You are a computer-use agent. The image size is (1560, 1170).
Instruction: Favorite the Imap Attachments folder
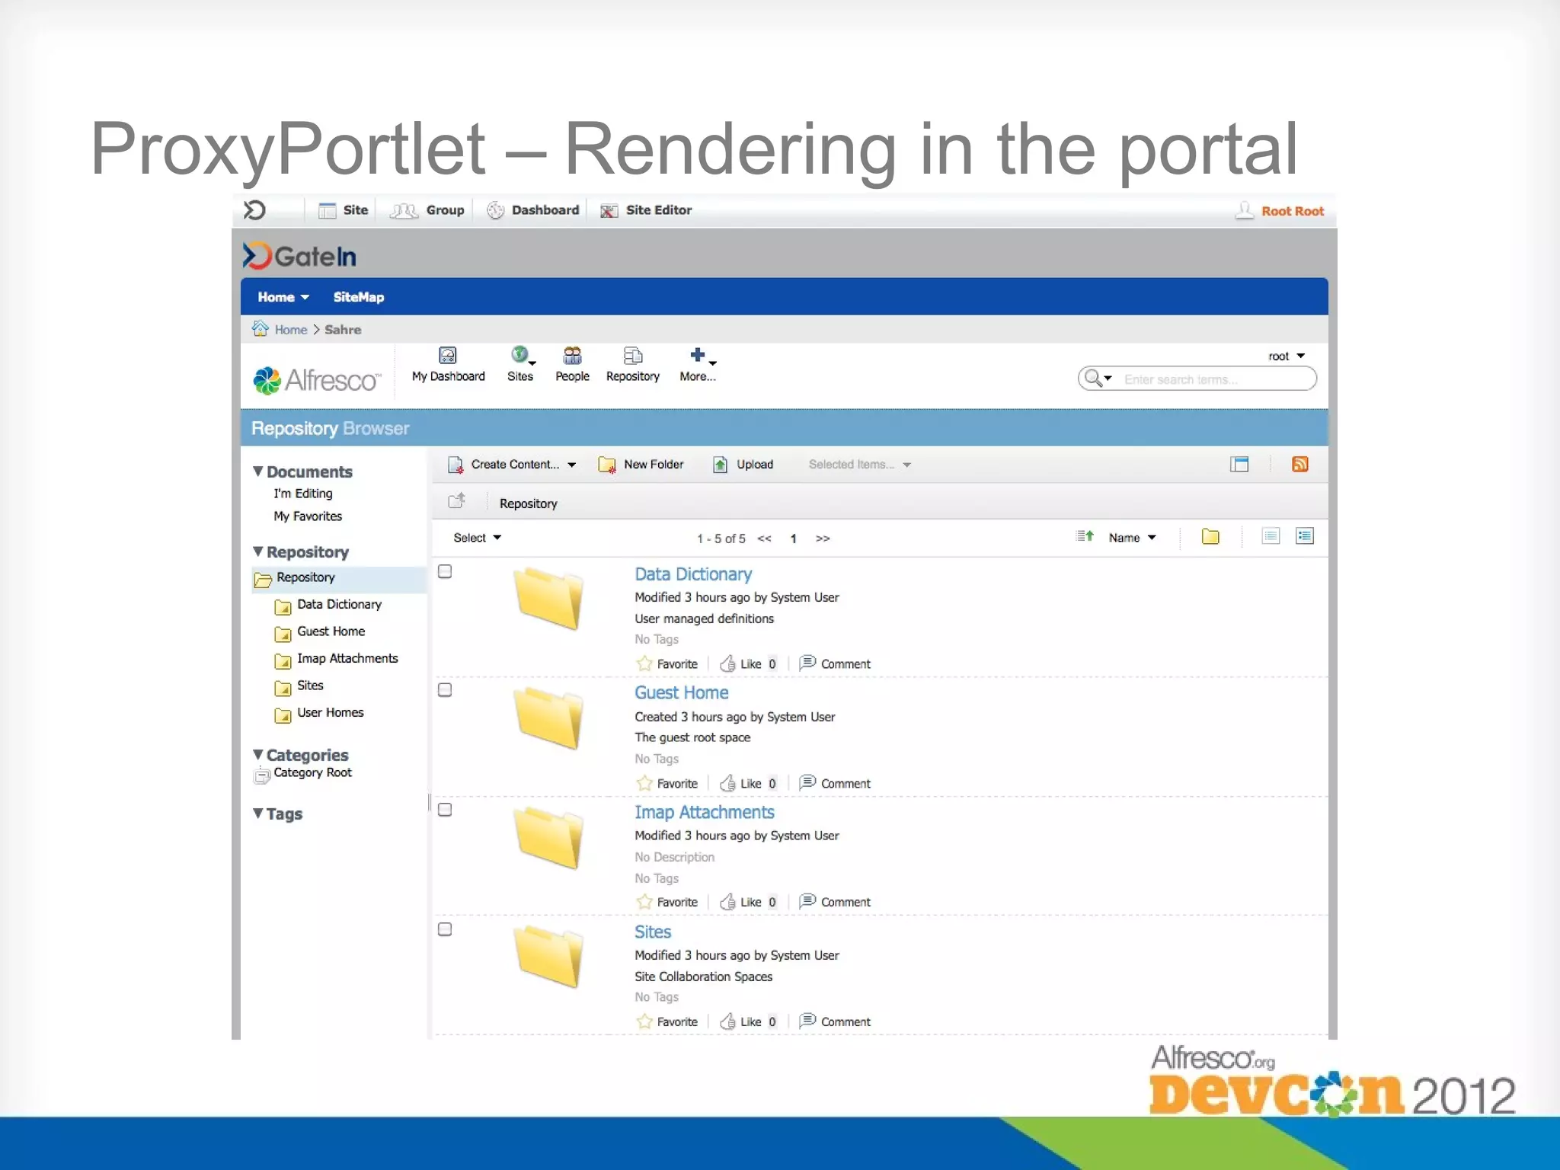[667, 902]
